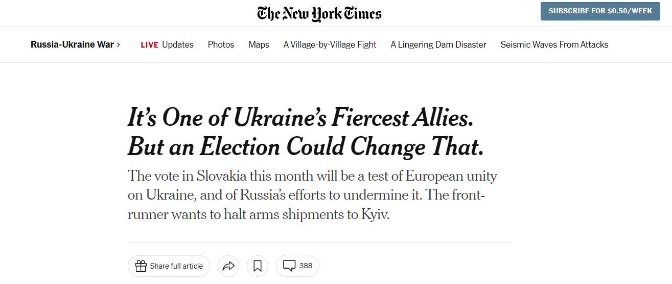The height and width of the screenshot is (284, 672).
Task: Open A Lingering Dam Disaster link
Action: coord(438,45)
